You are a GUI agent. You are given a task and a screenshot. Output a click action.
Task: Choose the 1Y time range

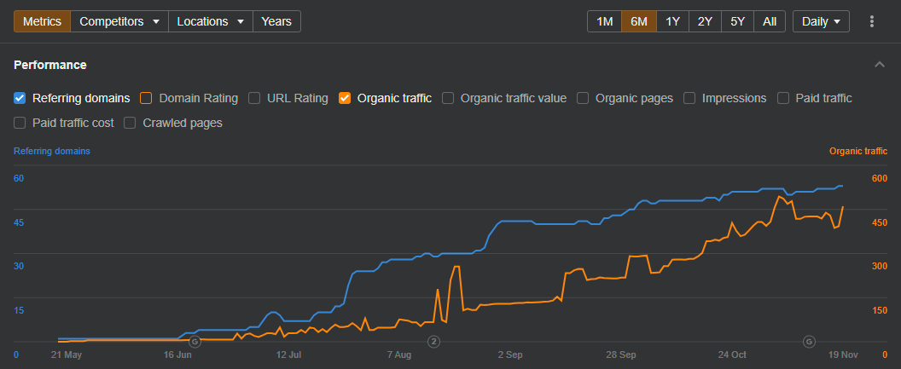pos(672,21)
